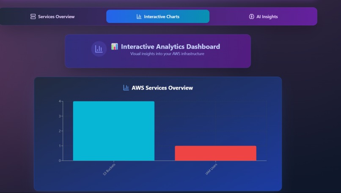Click the colorful bar chart emoji in heading
This screenshot has height=193, width=341.
click(115, 46)
